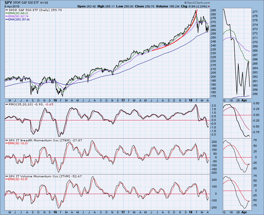The height and width of the screenshot is (215, 264).
Task: Click the 285 price axis label
Action: pos(213,10)
